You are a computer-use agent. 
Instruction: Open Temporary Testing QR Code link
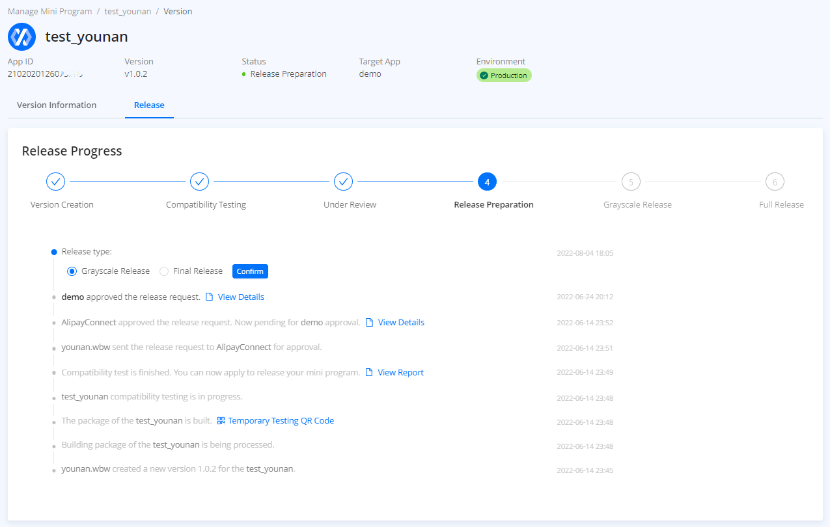point(281,421)
